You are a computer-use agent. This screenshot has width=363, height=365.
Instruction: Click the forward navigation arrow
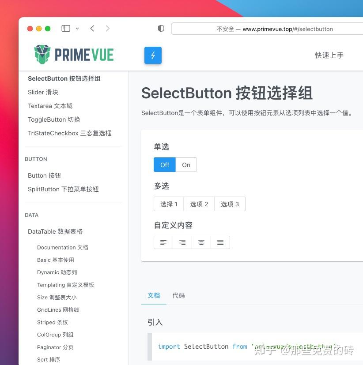click(108, 28)
